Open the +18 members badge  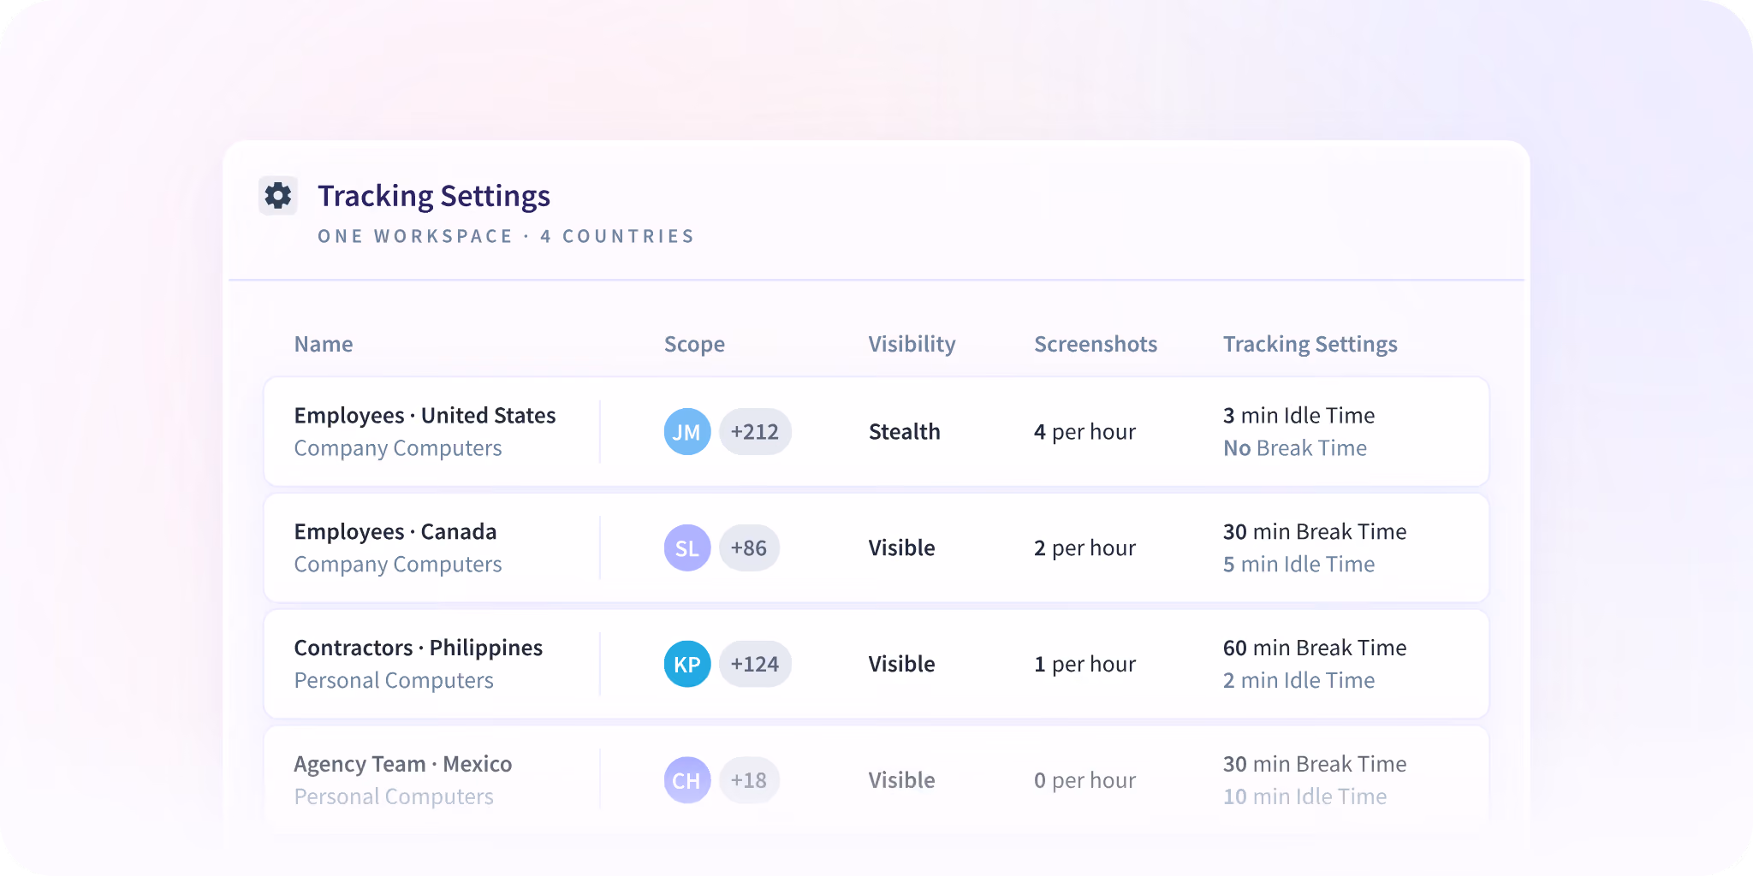pos(749,780)
